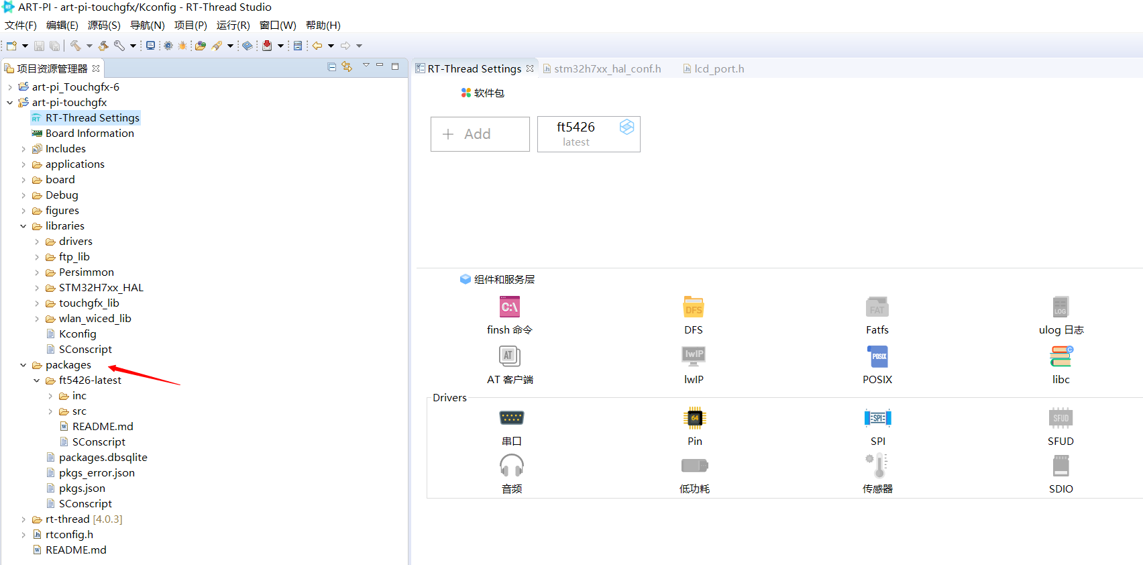Click the red download package icon

click(267, 46)
